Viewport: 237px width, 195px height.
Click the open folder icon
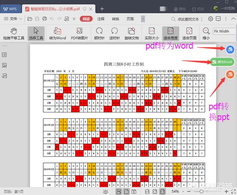pyautogui.click(x=30, y=19)
